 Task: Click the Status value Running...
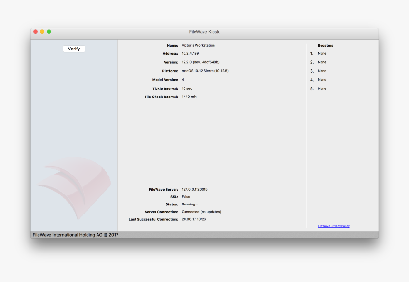pyautogui.click(x=190, y=204)
